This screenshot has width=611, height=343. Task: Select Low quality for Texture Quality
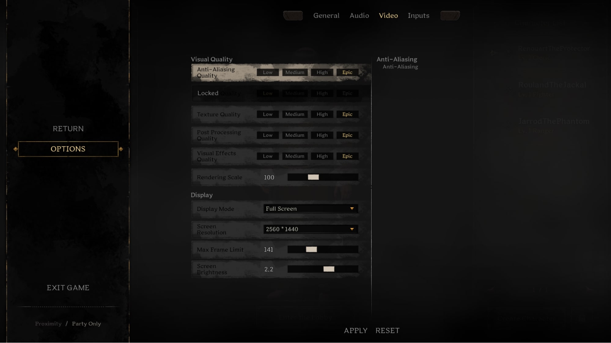pos(267,114)
